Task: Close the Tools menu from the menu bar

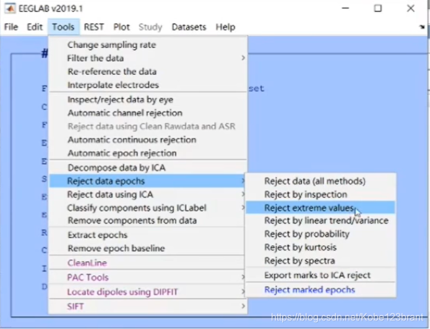Action: pos(63,27)
